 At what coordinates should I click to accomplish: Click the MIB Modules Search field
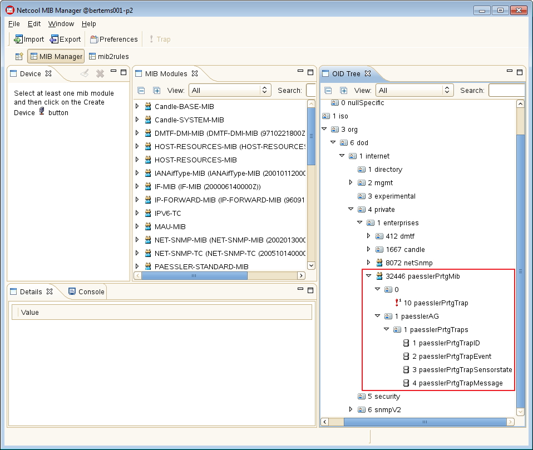(x=311, y=91)
